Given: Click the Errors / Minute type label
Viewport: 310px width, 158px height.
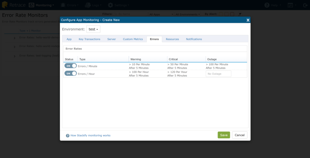Looking at the screenshot, I should 88,66.
